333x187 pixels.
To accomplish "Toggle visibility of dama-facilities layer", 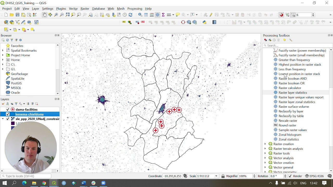I will point(8,110).
